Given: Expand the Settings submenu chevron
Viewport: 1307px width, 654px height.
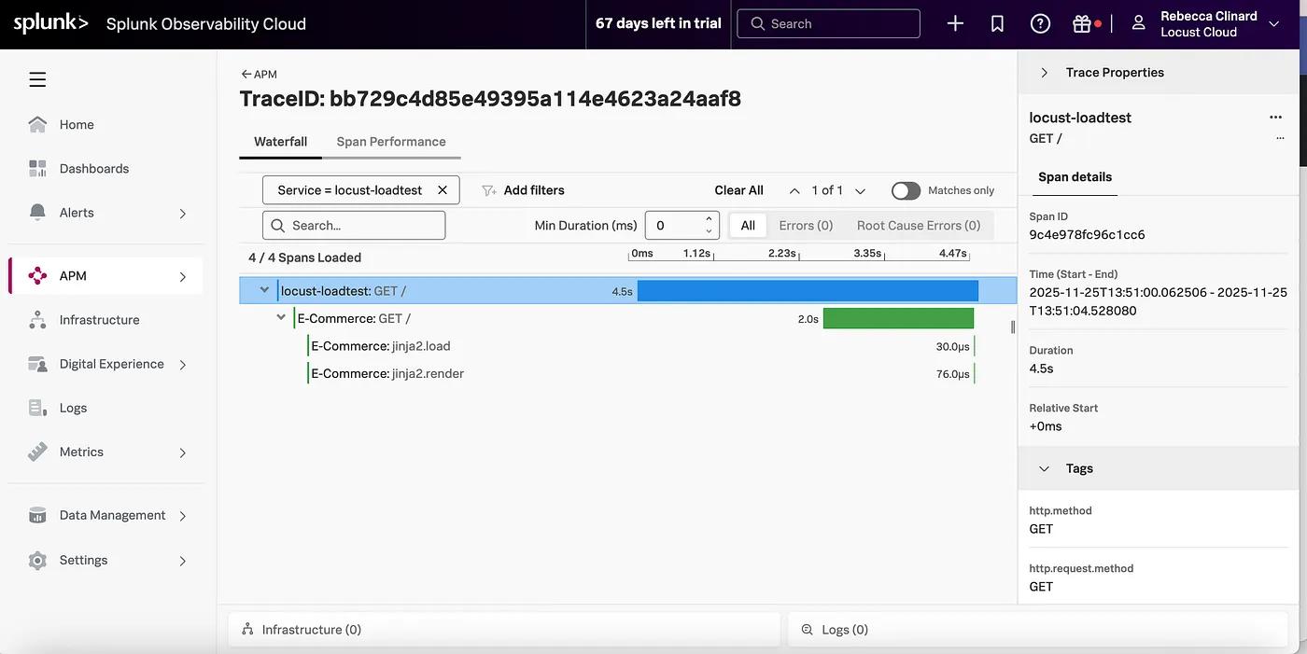Looking at the screenshot, I should tap(183, 561).
